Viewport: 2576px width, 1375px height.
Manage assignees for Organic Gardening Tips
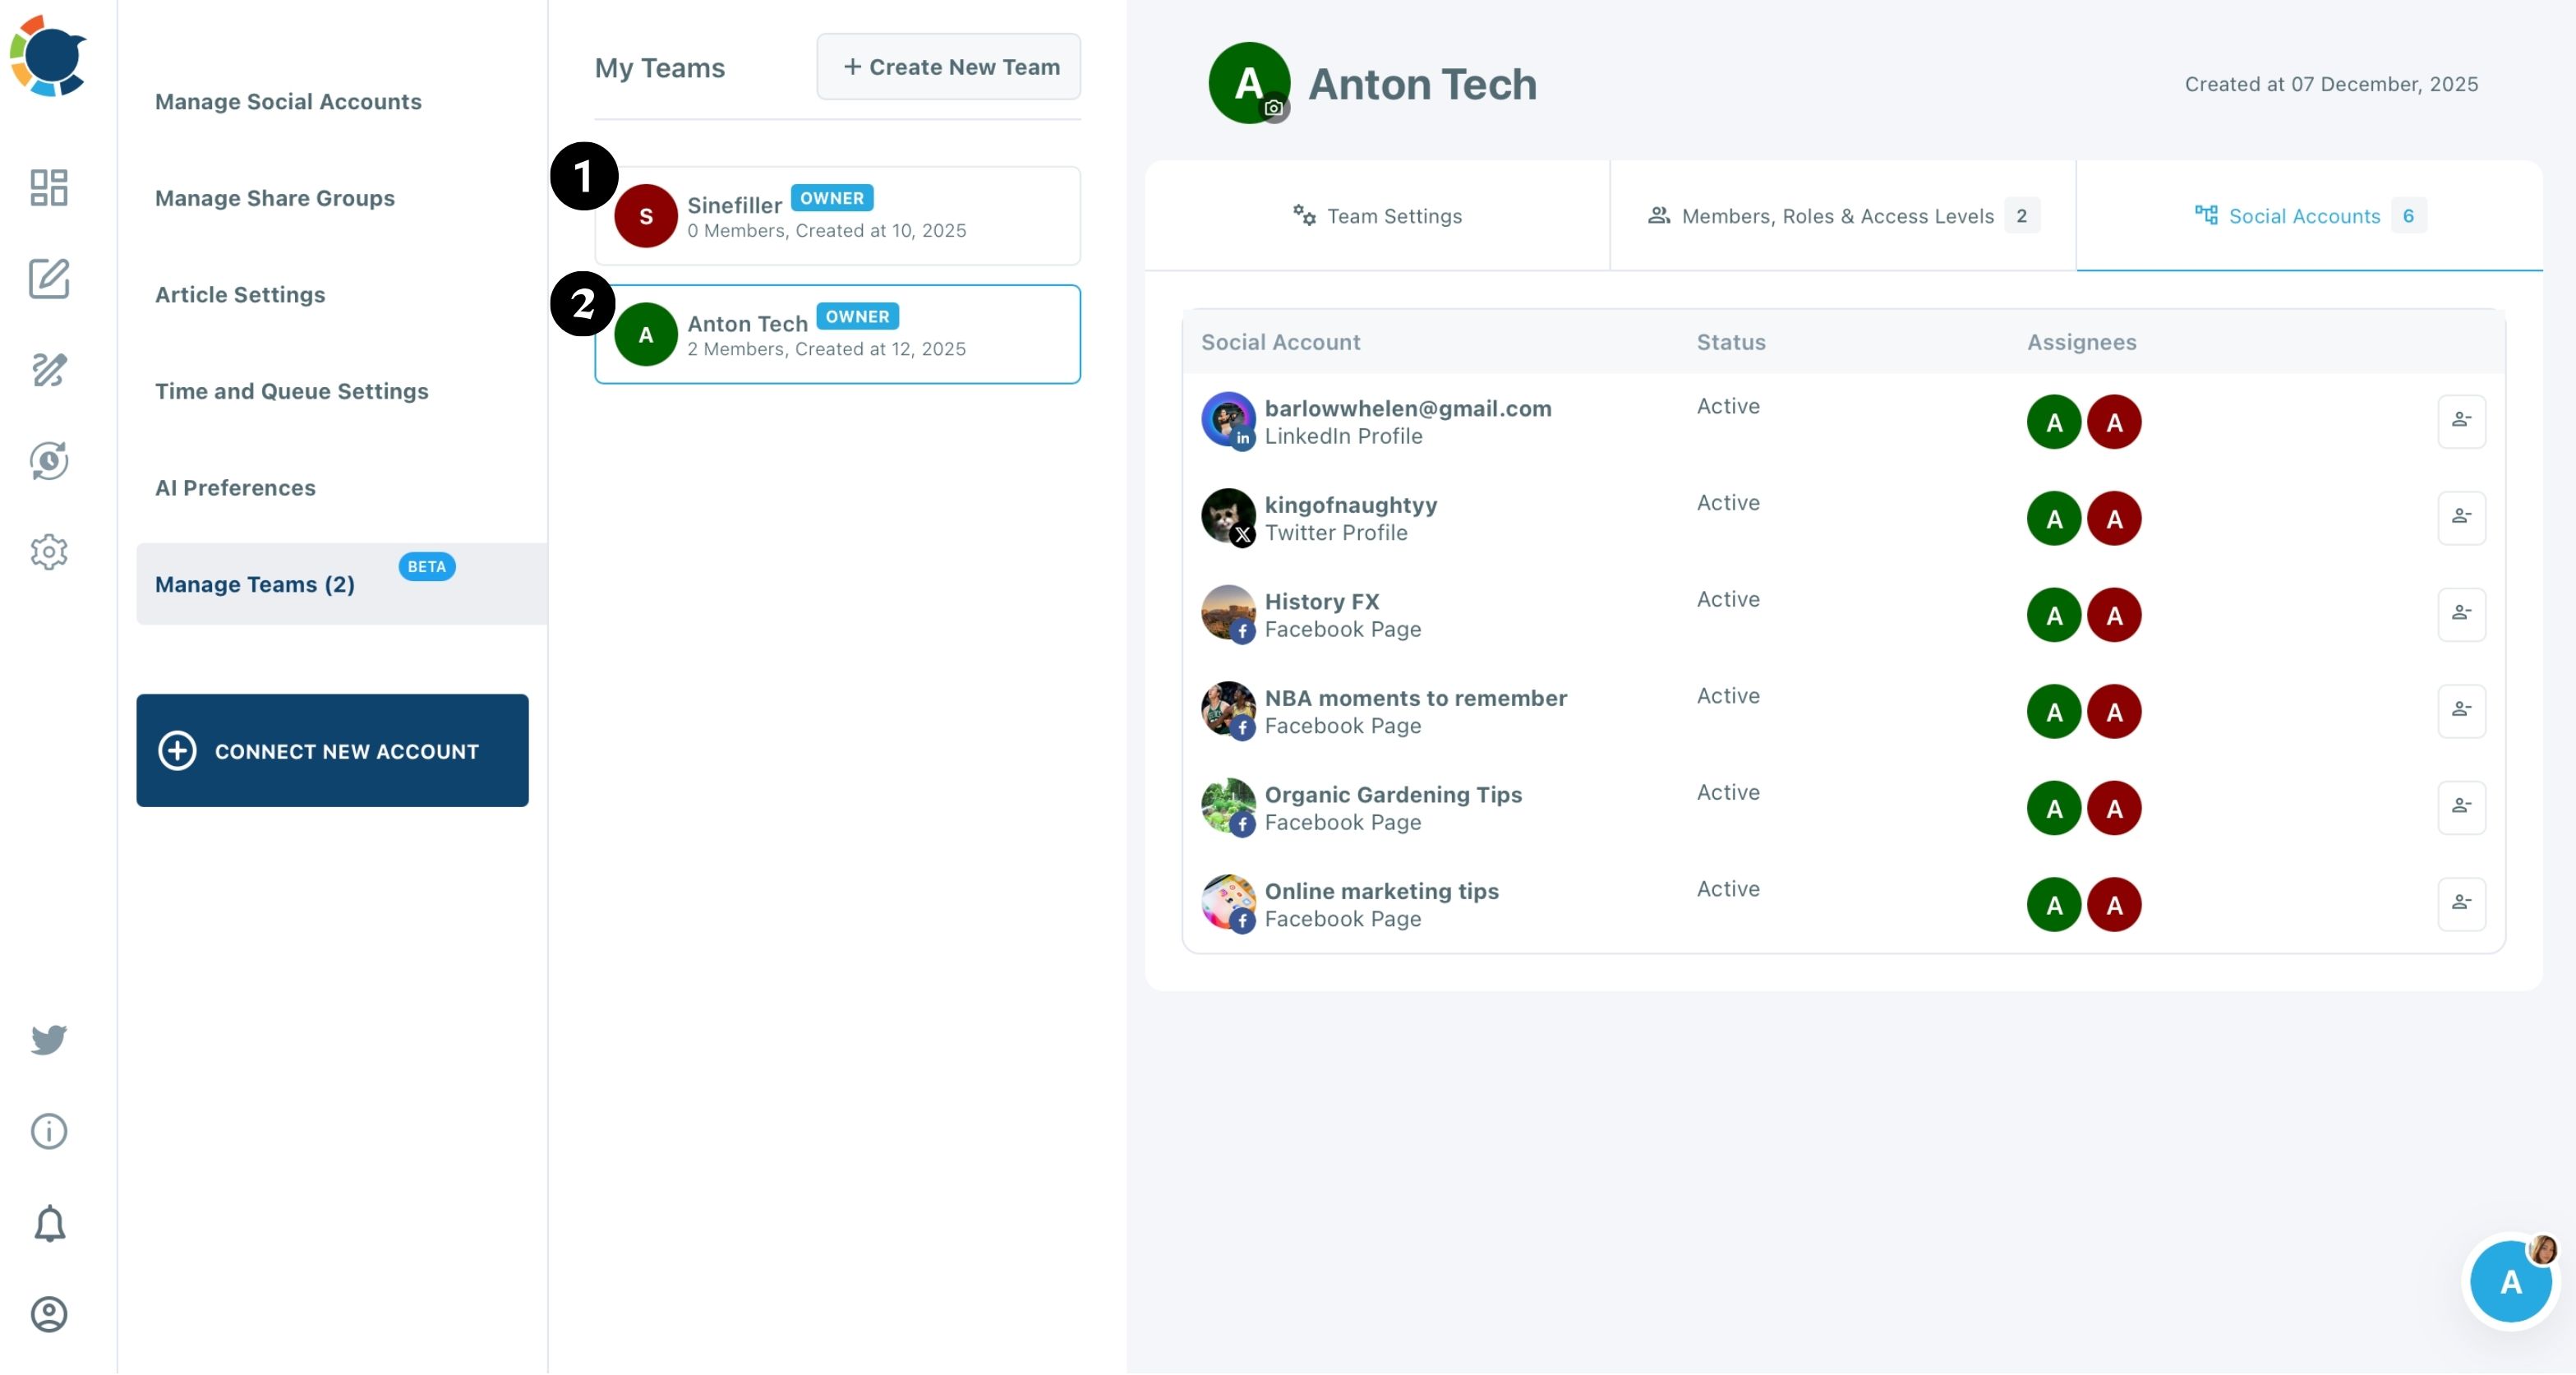[2461, 807]
